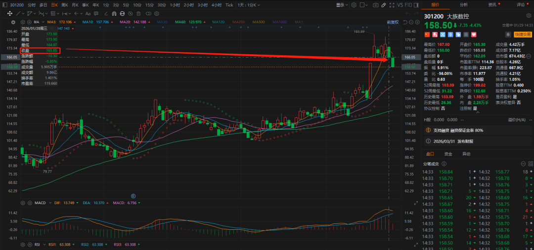Select the comment bubble annotation tool
The width and height of the screenshot is (534, 250).
(x=96, y=14)
